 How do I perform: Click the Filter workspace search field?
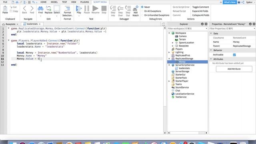[x=187, y=28]
